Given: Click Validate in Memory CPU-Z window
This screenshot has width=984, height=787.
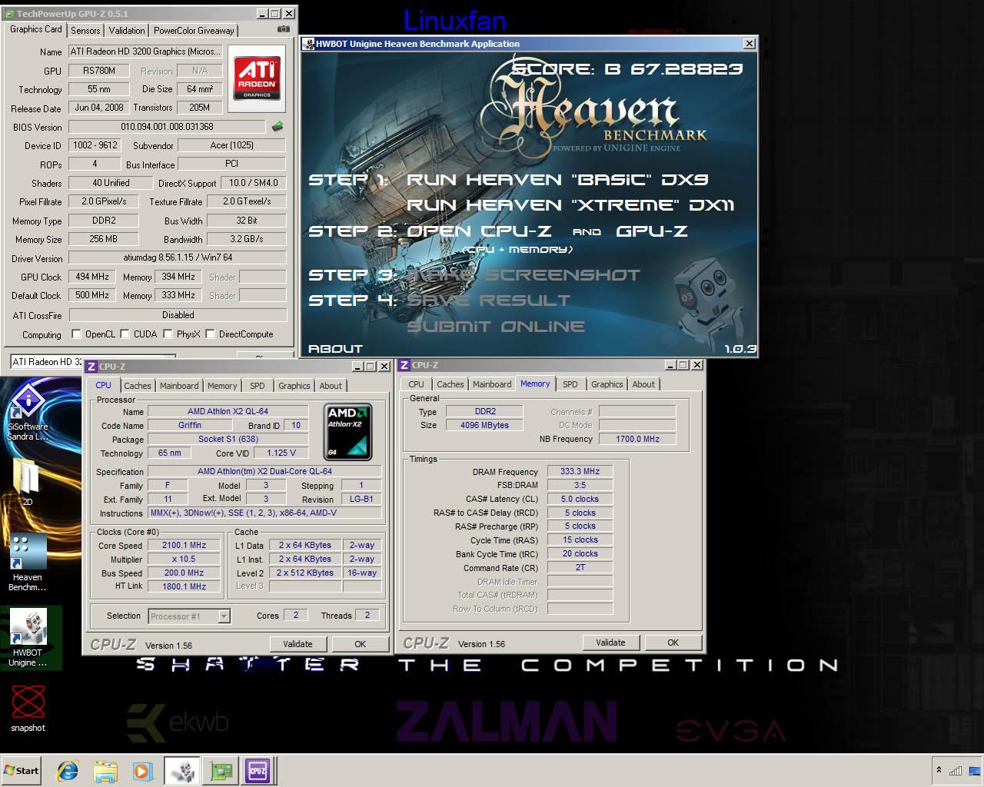Looking at the screenshot, I should coord(610,643).
